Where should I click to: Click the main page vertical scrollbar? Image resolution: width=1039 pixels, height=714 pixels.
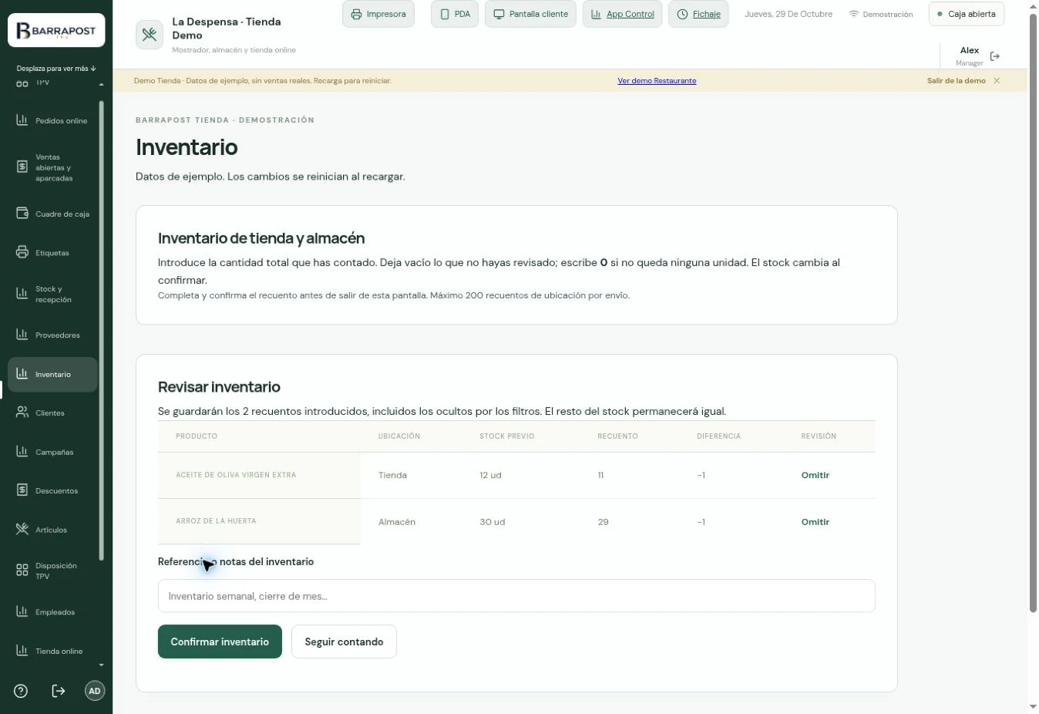(1033, 313)
